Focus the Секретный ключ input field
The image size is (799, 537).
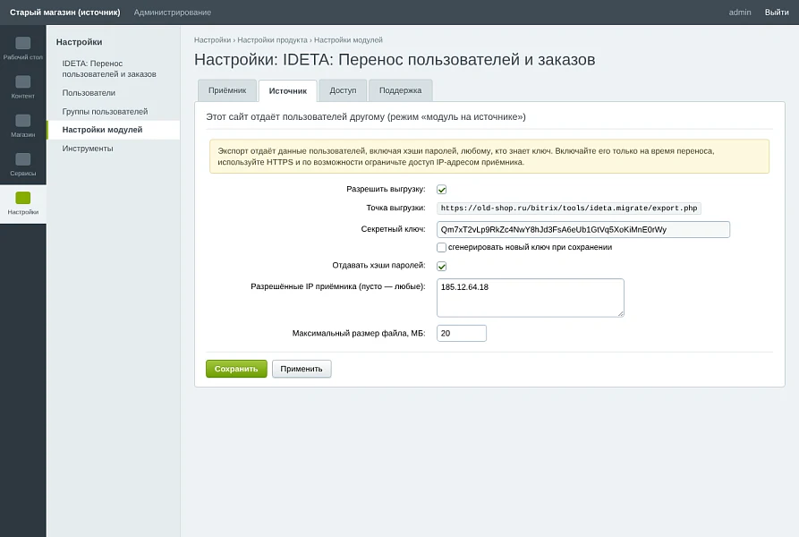(583, 230)
